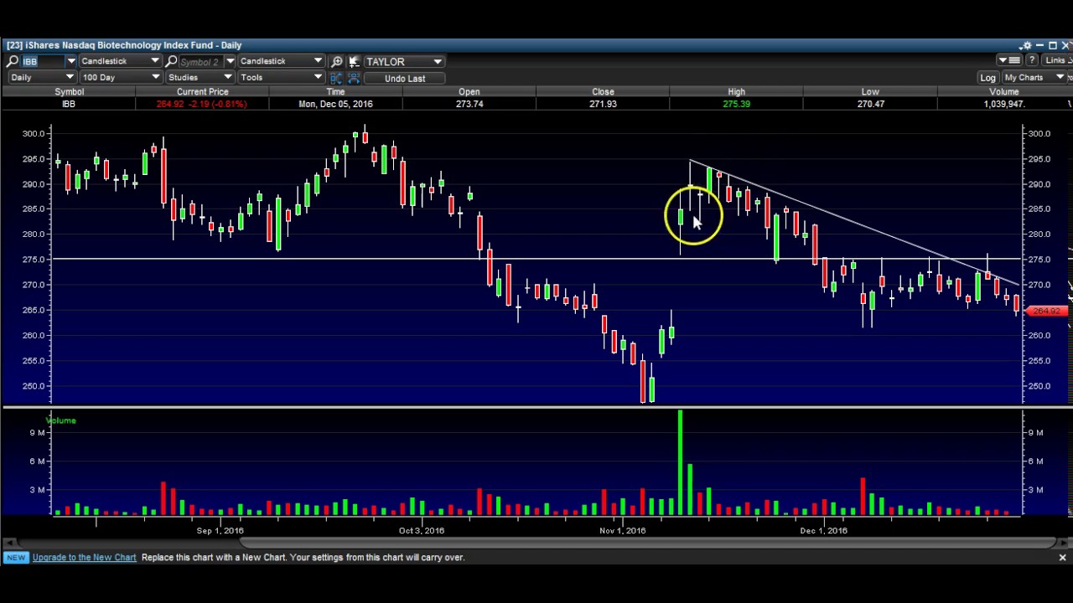This screenshot has height=603, width=1073.
Task: Click the Mon, Dec 05, 2016 date cell
Action: coord(335,104)
